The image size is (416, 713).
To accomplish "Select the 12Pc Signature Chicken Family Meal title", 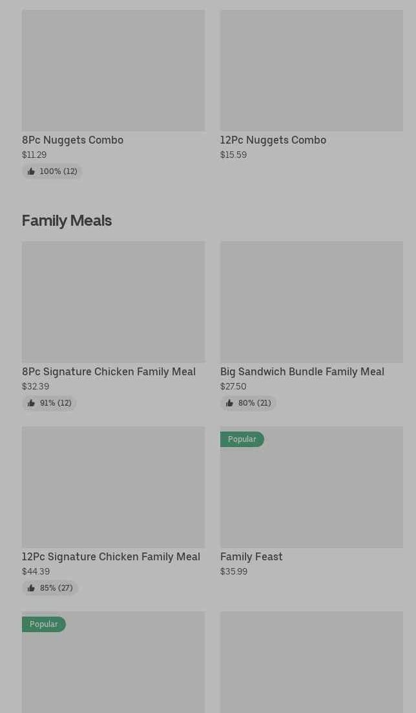I will coord(110,556).
